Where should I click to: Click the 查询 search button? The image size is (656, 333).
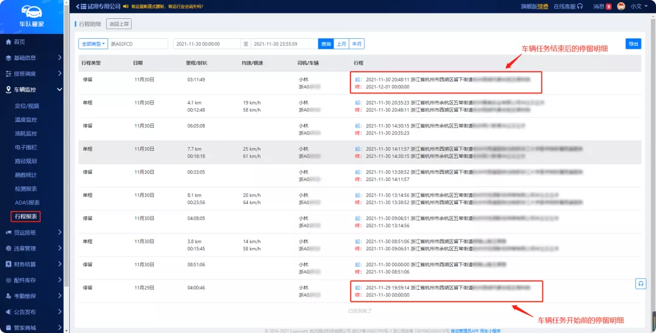(326, 44)
